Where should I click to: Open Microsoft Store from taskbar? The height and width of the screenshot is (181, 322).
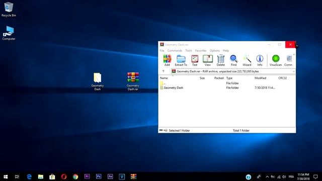click(x=52, y=176)
